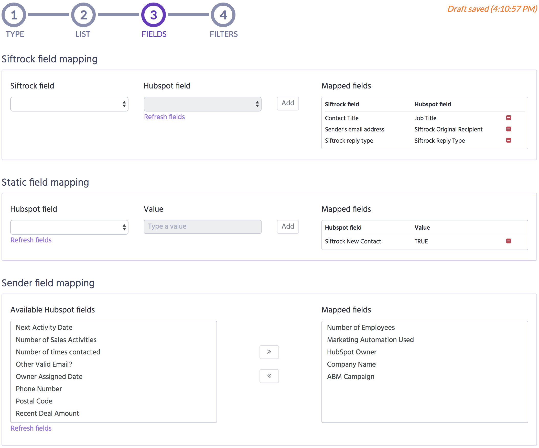Go to step 2 List

click(x=83, y=15)
